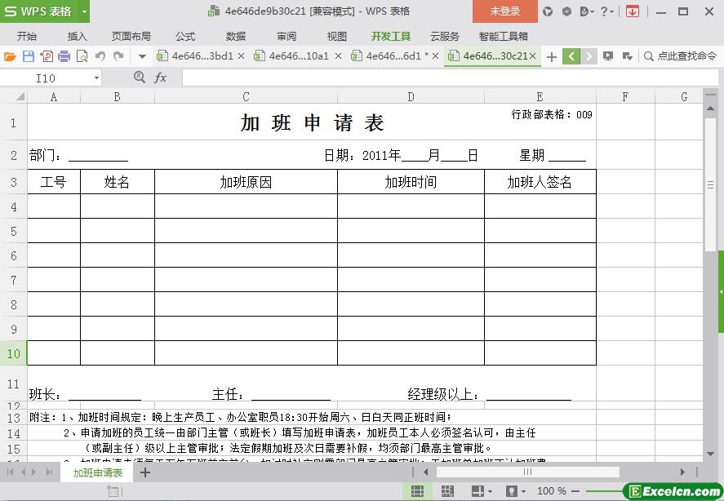Toggle the reading mode layout button
The height and width of the screenshot is (501, 724).
coord(477,491)
